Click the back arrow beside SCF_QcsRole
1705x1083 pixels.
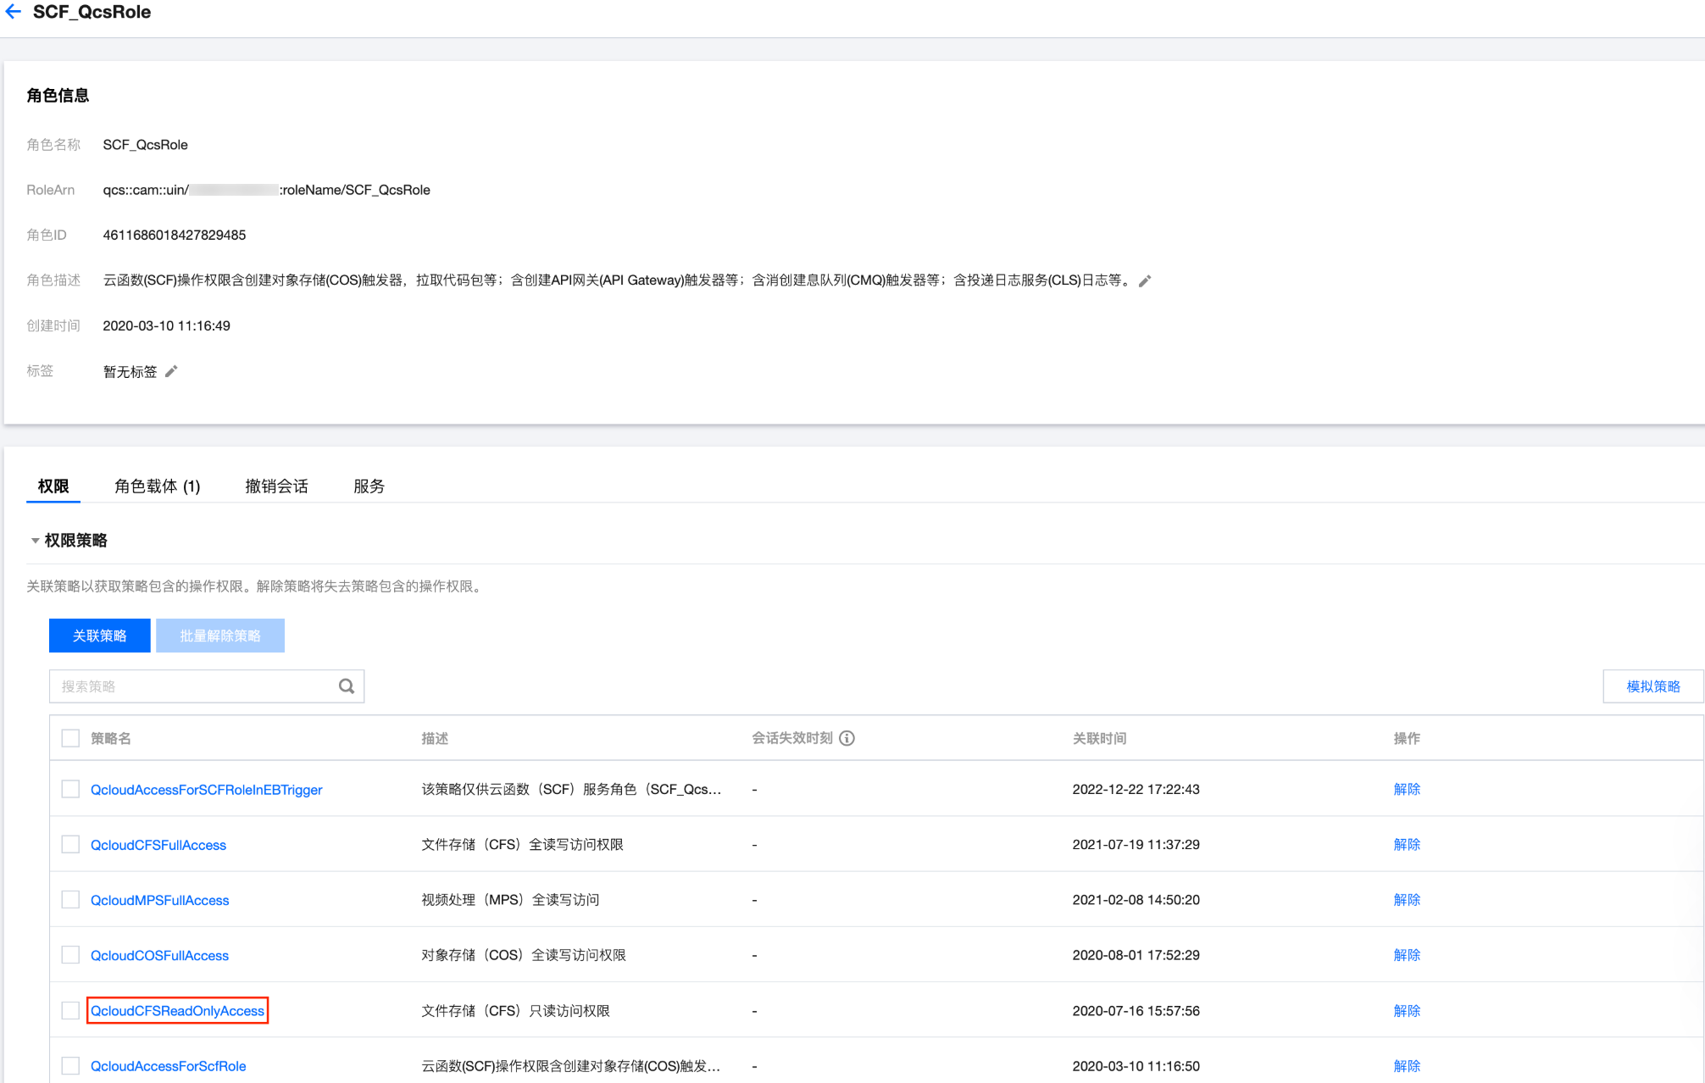(x=14, y=12)
